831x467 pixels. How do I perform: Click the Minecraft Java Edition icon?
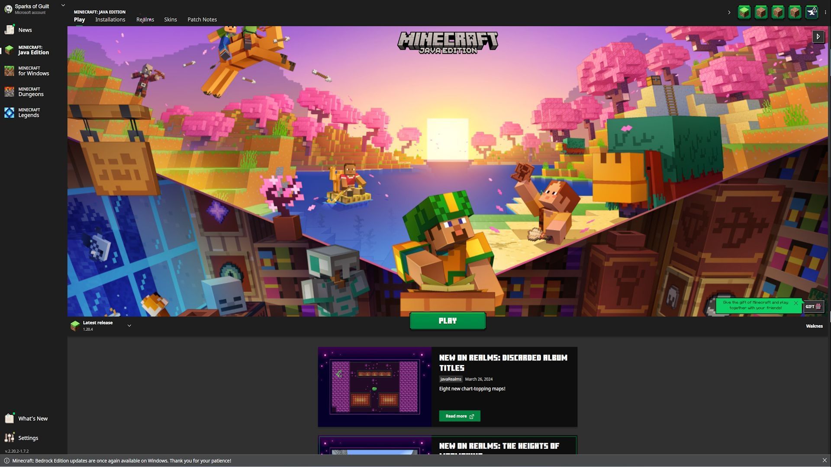pos(9,50)
